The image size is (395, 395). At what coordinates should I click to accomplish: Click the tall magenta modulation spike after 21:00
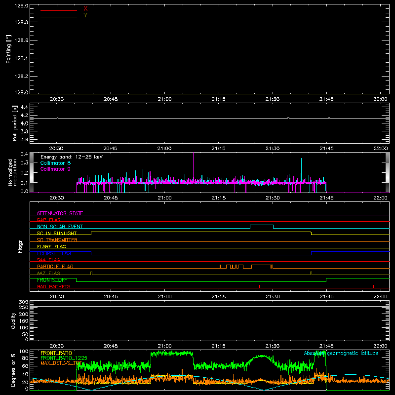point(193,166)
